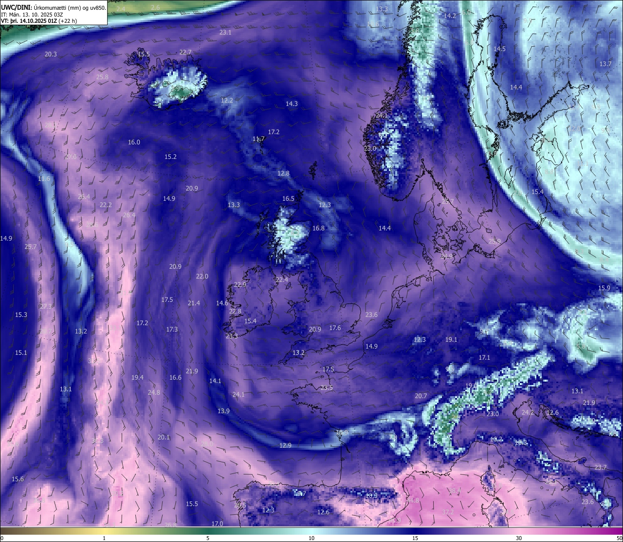623x542 pixels.
Task: Click the 16.5 value on the map
Action: [x=288, y=198]
